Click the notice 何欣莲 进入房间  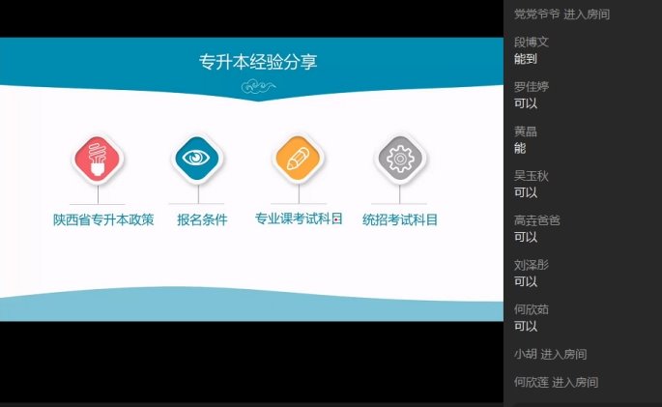(x=556, y=383)
